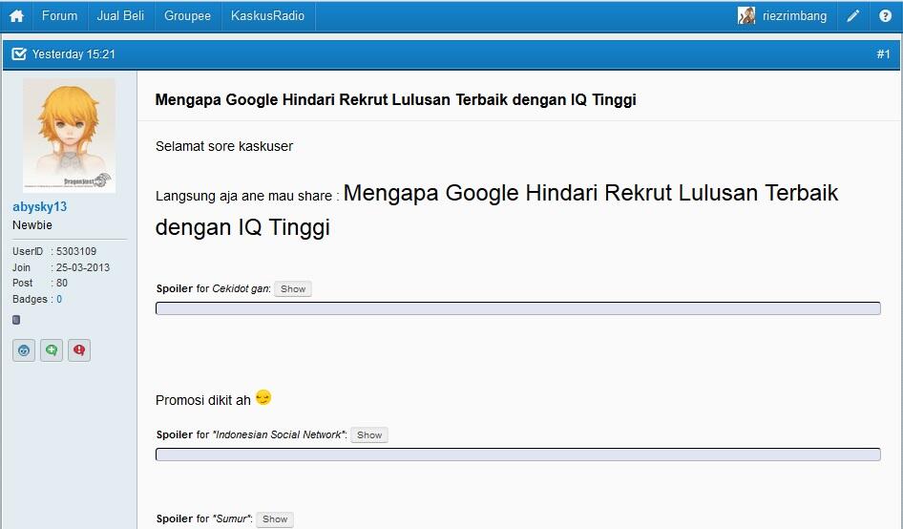
Task: Open the Groupee tab
Action: point(187,15)
